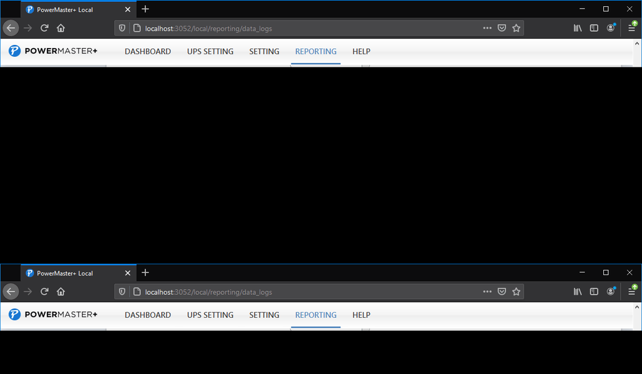Show sidebars icon in upper window
642x374 pixels.
pyautogui.click(x=594, y=28)
